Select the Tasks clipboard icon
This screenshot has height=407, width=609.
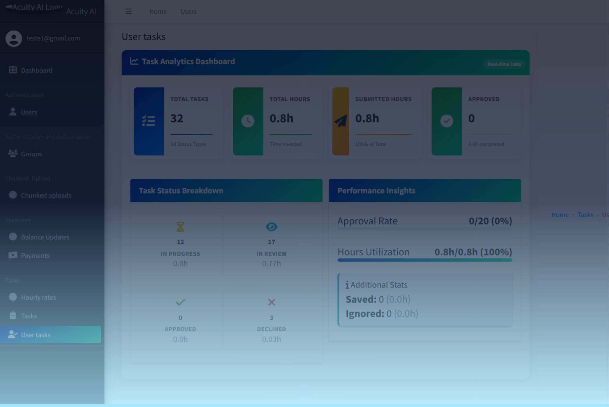click(13, 315)
